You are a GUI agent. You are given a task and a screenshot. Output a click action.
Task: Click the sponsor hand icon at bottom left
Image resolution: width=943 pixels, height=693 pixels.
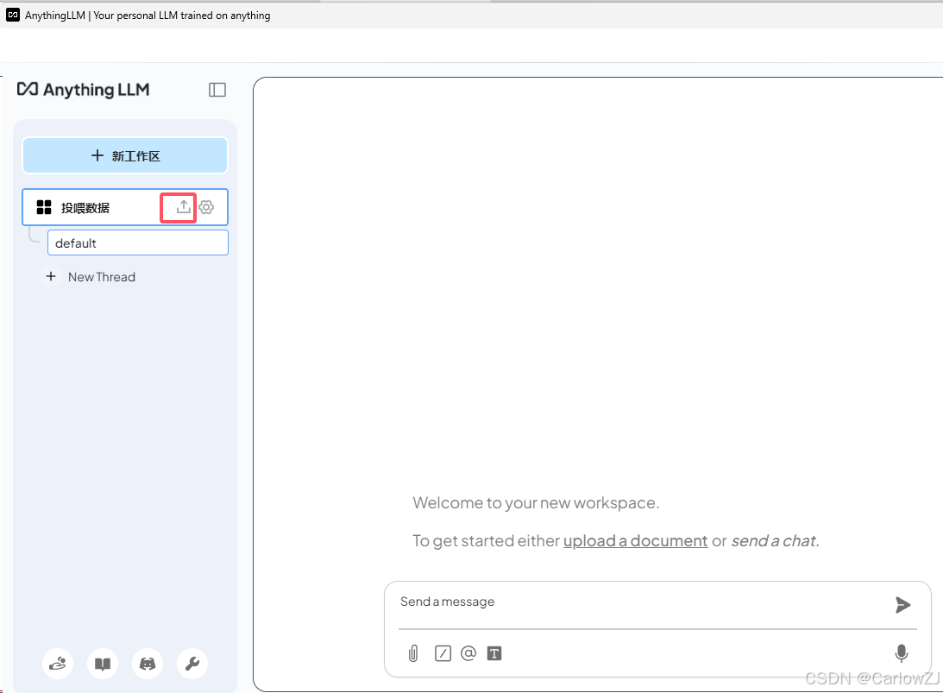58,664
